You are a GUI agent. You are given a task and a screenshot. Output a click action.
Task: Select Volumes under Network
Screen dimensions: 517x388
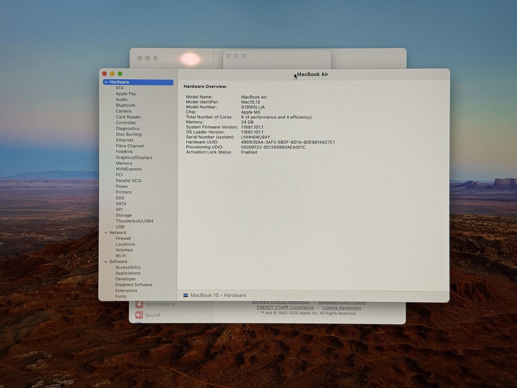124,250
